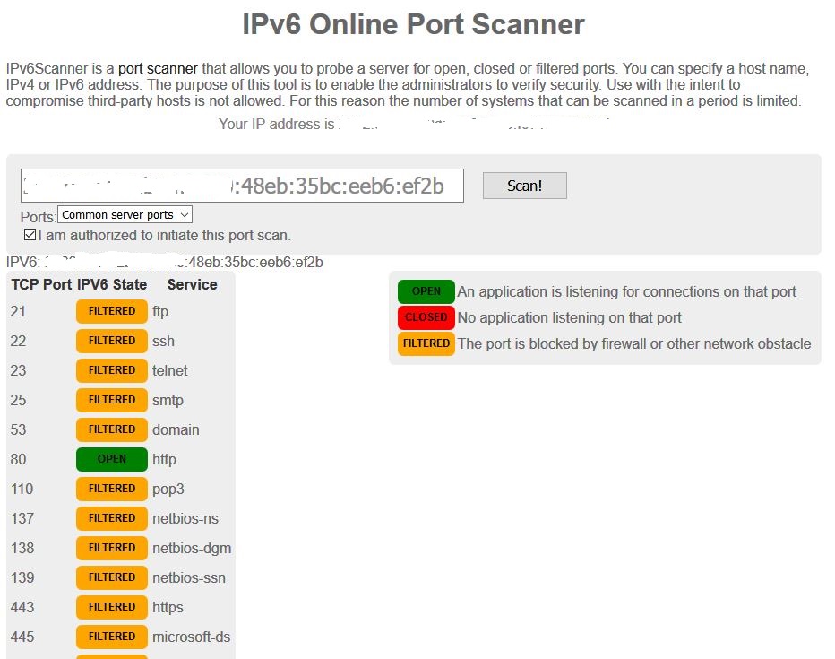835x659 pixels.
Task: Click the FILTERED badge for port 53 domain
Action: 111,429
